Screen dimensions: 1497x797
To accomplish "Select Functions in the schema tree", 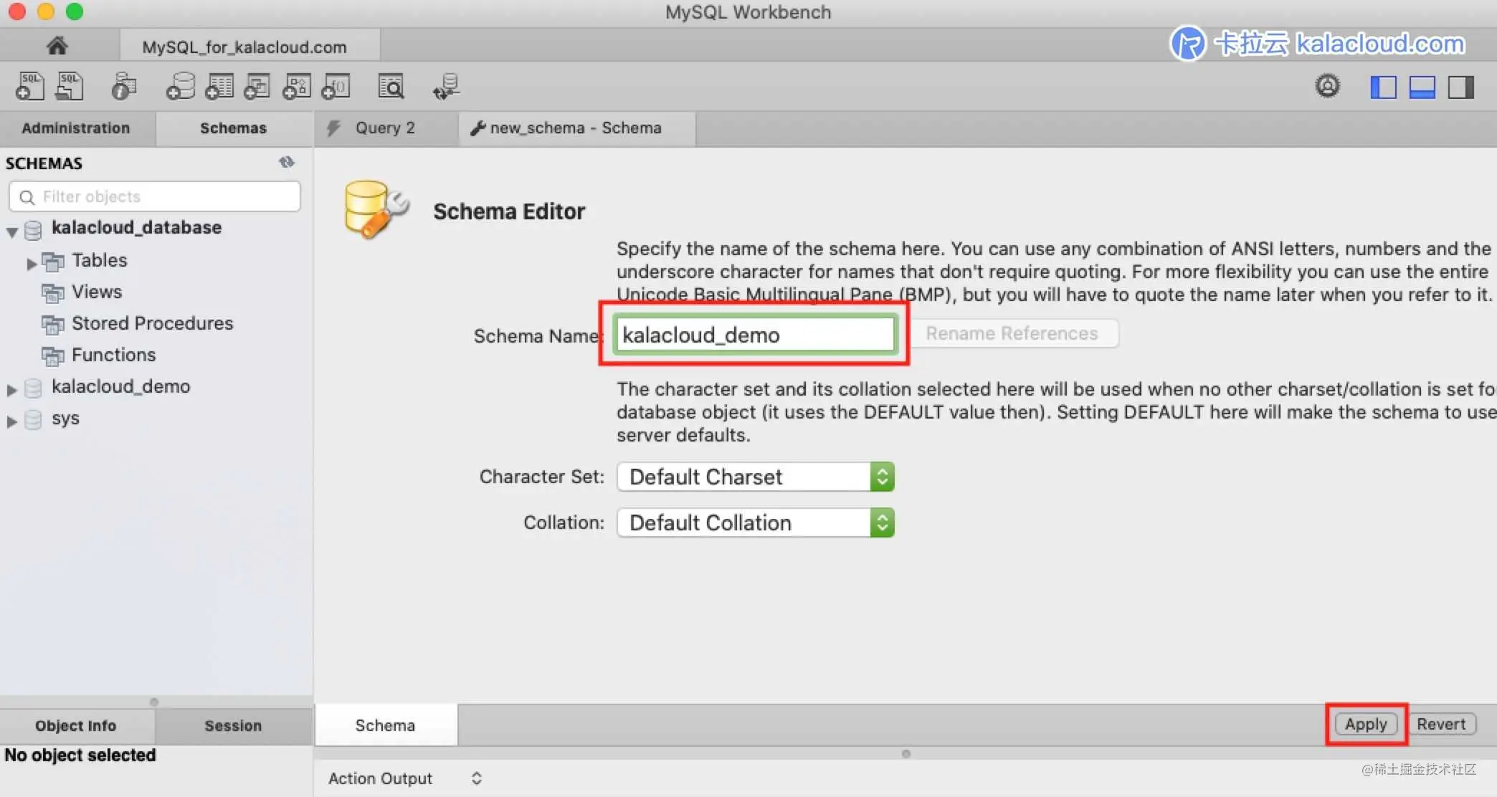I will [x=114, y=355].
